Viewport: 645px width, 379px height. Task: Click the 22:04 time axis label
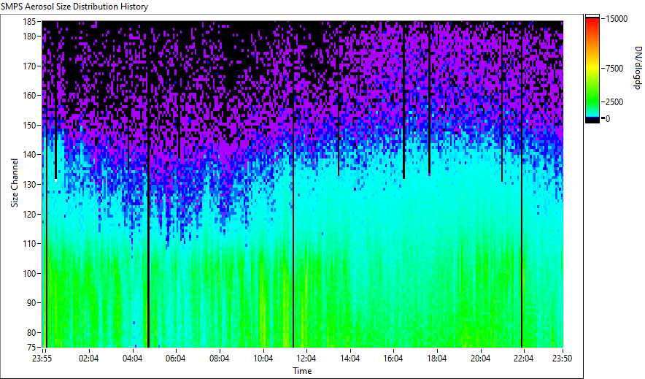[524, 359]
